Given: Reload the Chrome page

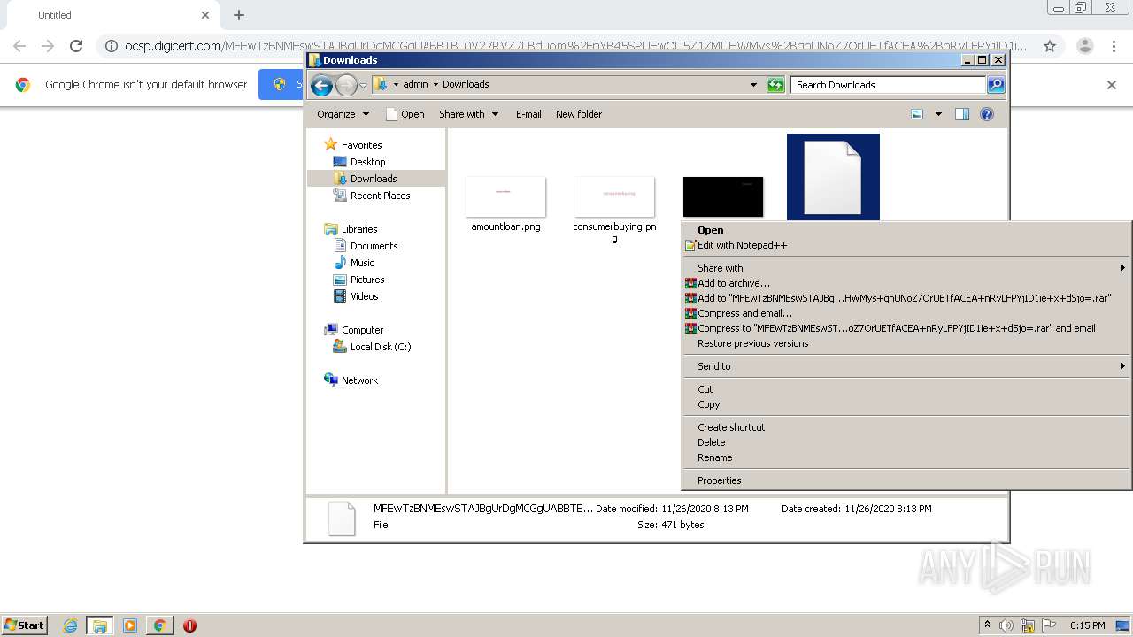Looking at the screenshot, I should pos(76,46).
